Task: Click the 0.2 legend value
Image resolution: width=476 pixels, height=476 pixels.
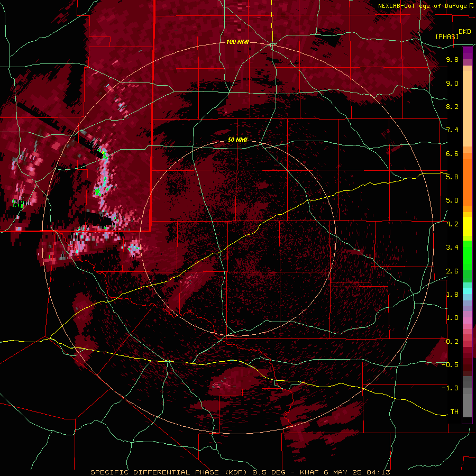Action: coord(452,341)
